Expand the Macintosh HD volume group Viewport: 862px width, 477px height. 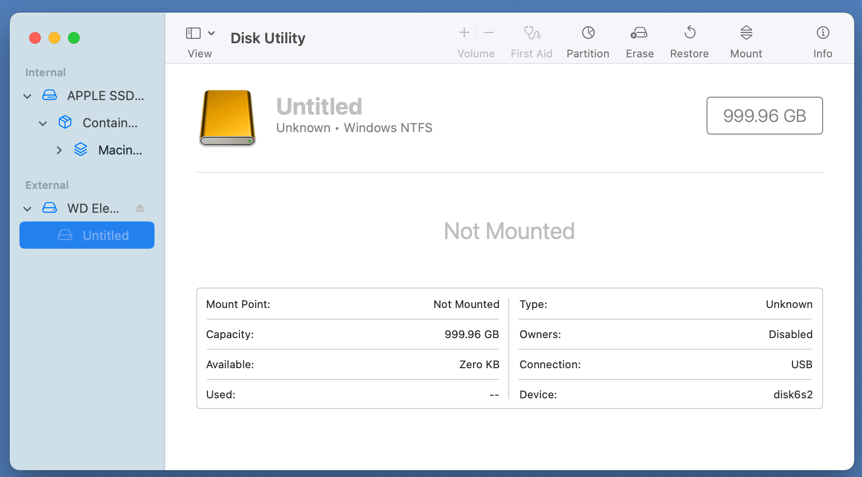pos(59,150)
